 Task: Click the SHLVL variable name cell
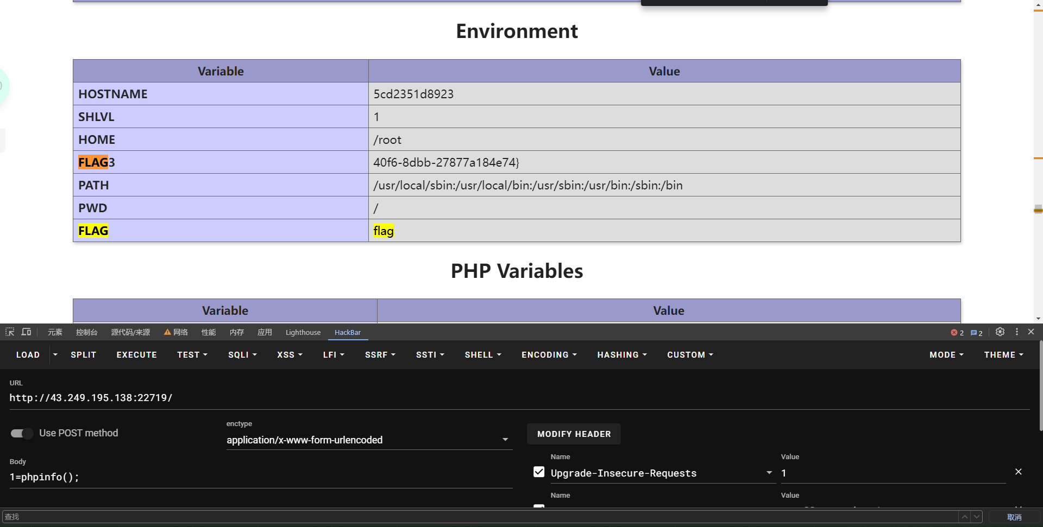coord(221,117)
